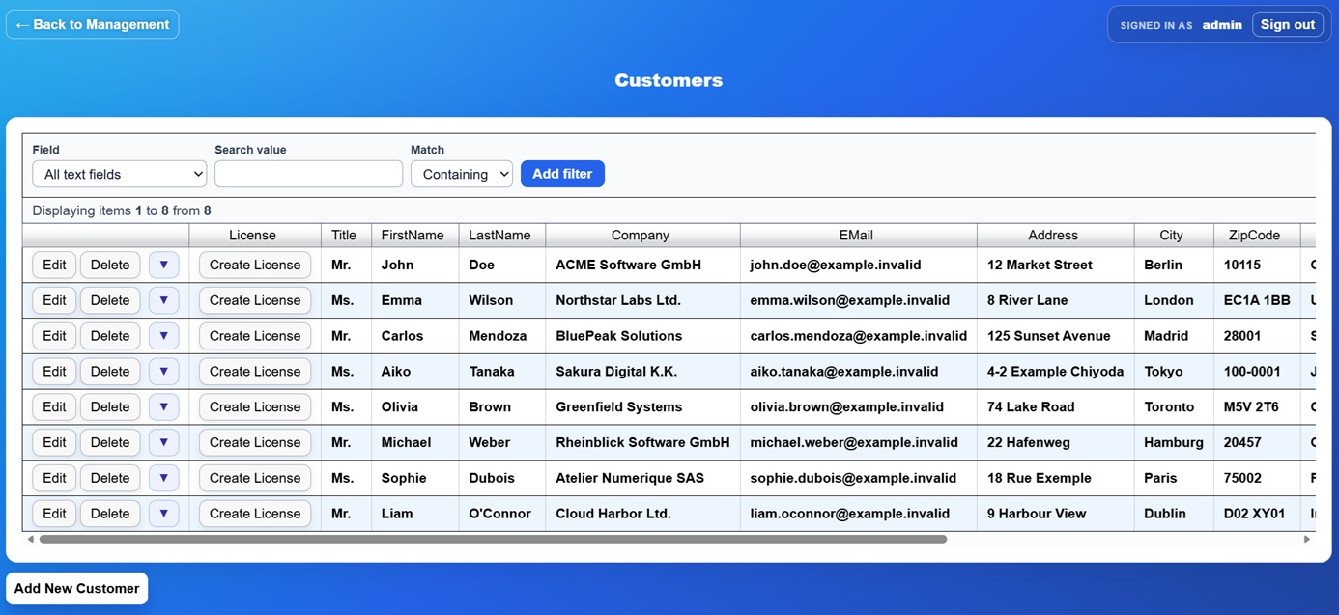Screen dimensions: 1339x615
Task: Create License for Olivia Brown
Action: [x=255, y=406]
